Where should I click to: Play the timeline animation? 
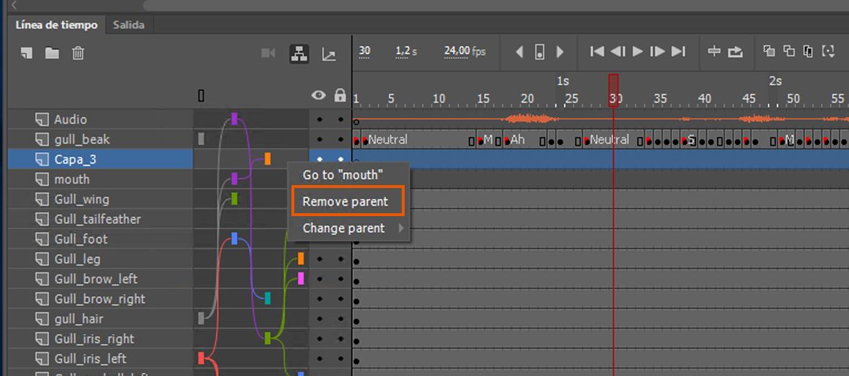click(638, 51)
